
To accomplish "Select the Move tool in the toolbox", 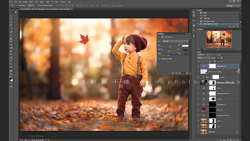I will 11,13.
